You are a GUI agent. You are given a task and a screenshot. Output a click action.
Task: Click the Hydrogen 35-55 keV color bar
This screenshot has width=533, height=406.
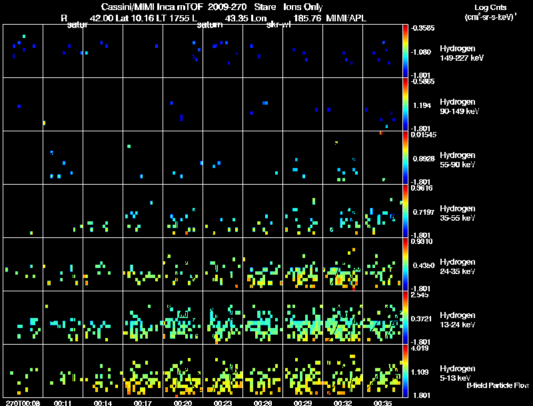pos(406,211)
